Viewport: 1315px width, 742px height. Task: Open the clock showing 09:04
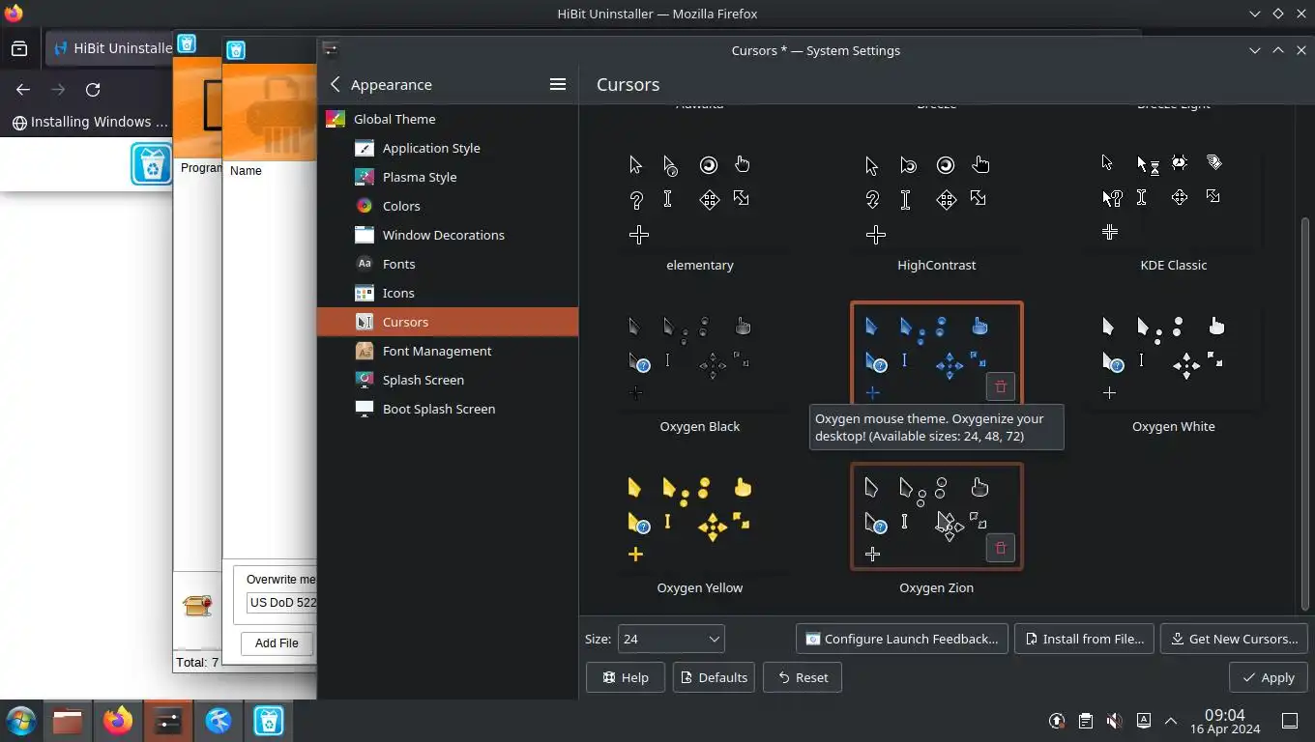pyautogui.click(x=1225, y=721)
